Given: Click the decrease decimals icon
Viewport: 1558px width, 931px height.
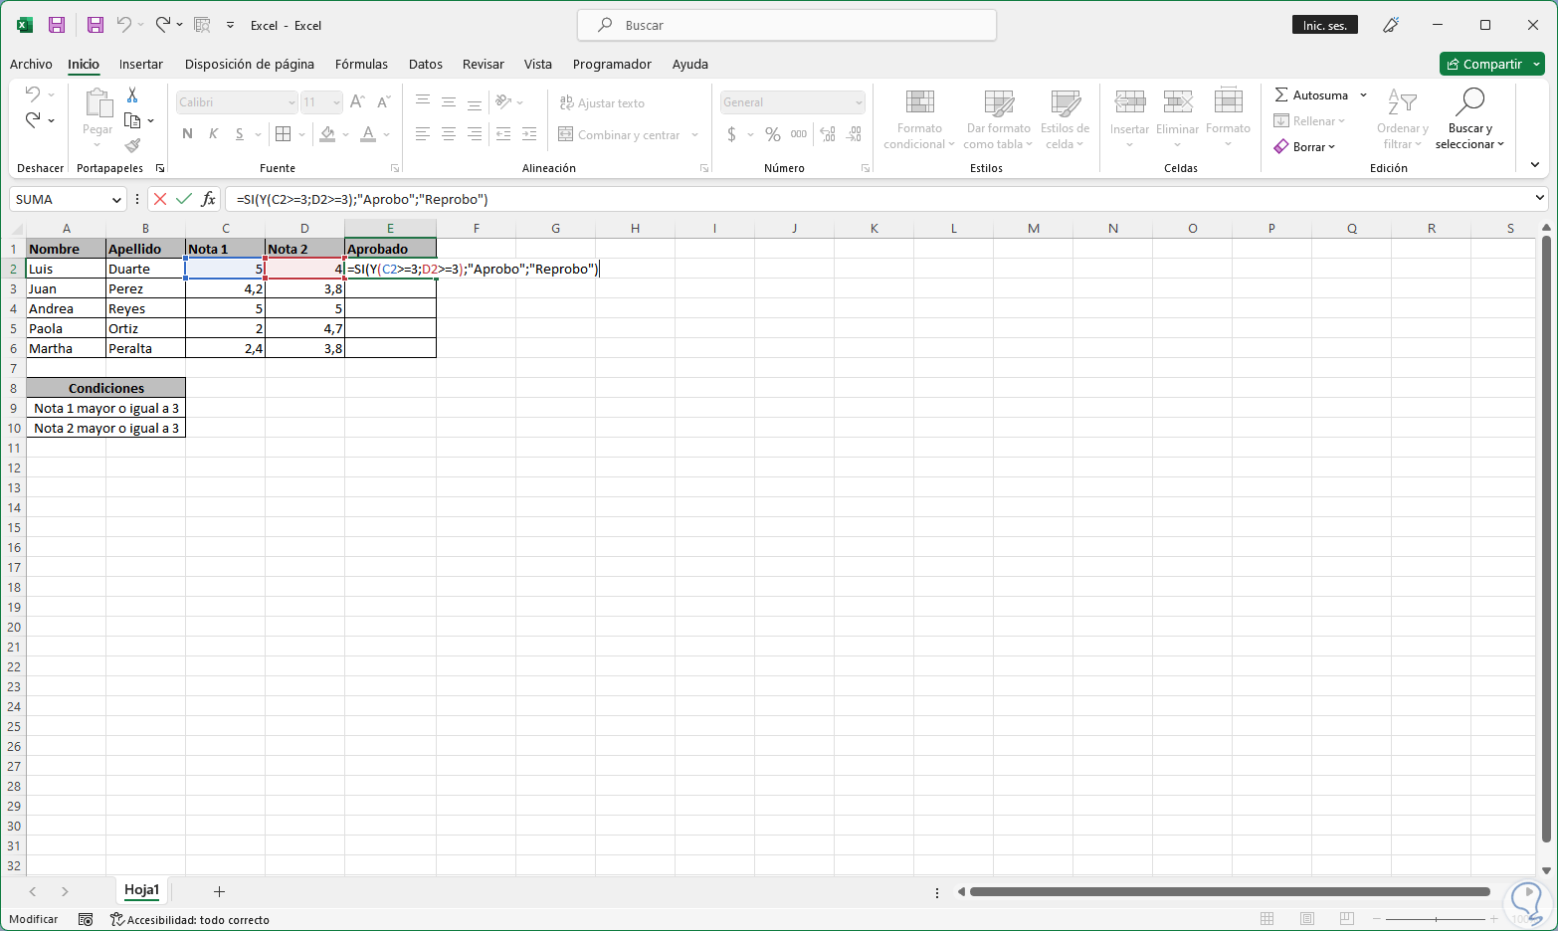Looking at the screenshot, I should (854, 134).
